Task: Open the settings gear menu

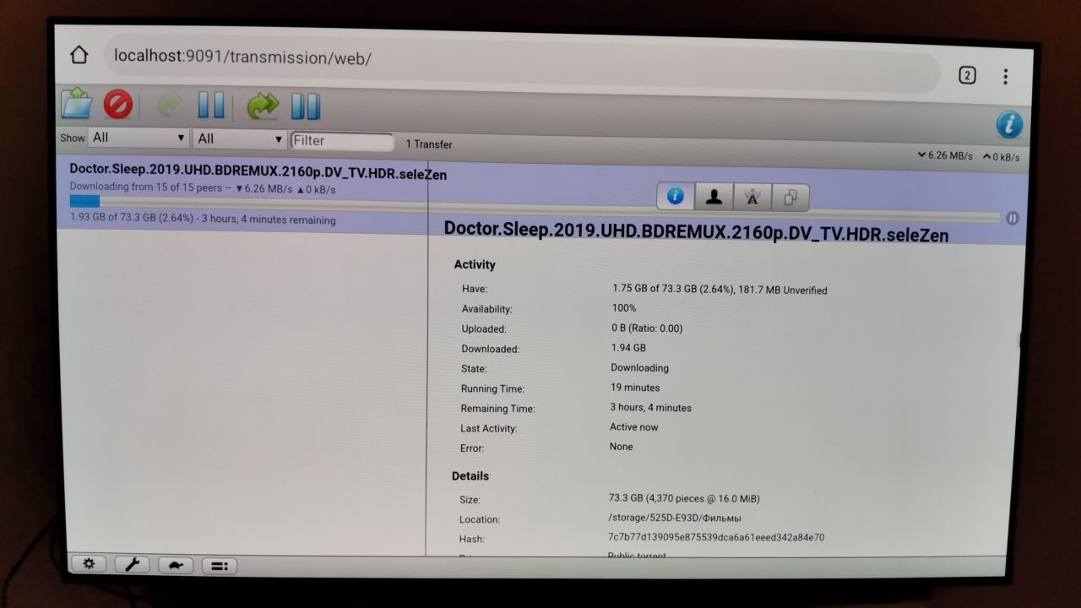Action: pyautogui.click(x=90, y=564)
